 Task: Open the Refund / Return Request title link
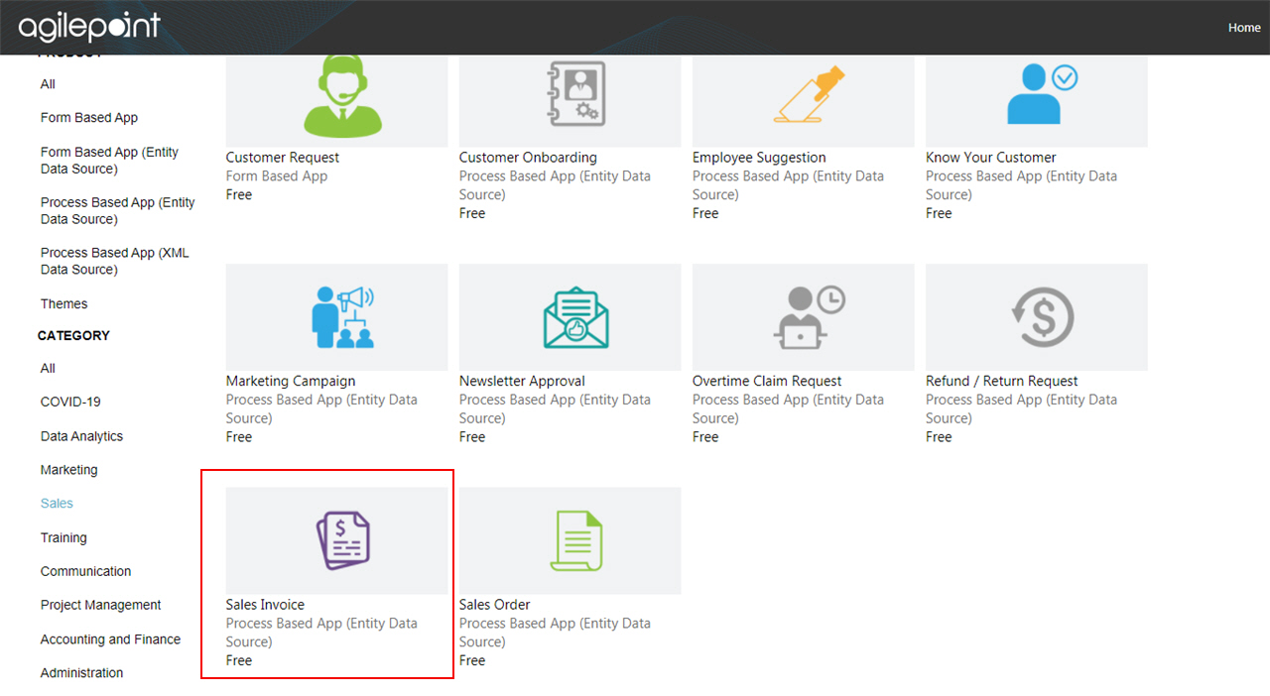(x=1002, y=382)
